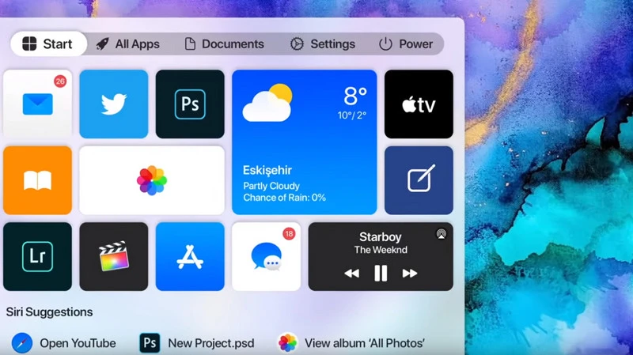Click the Siri Suggestions heading
This screenshot has height=355, width=633.
coord(49,312)
